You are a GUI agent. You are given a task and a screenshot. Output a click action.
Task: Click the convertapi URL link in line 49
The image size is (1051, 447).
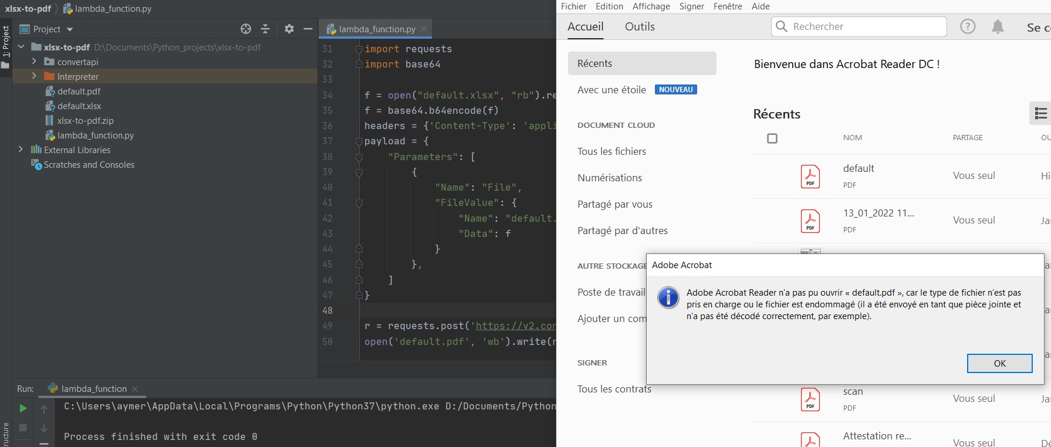(515, 326)
